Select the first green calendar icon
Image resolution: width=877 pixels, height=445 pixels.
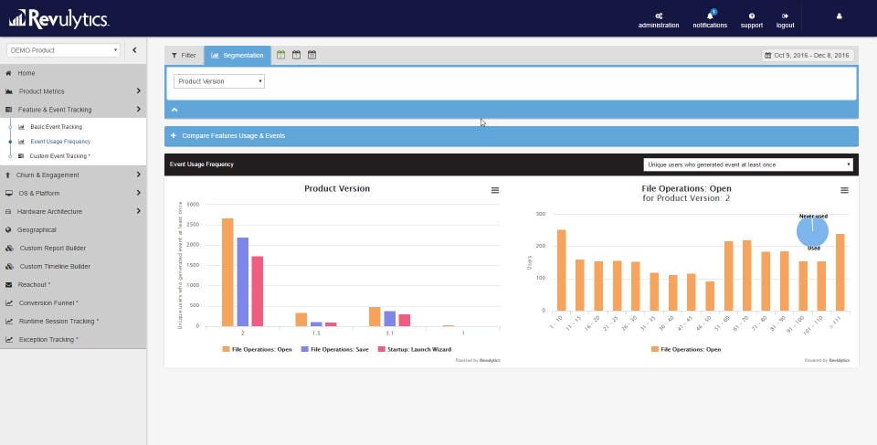click(x=280, y=55)
